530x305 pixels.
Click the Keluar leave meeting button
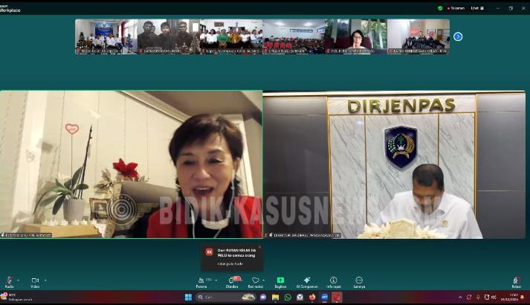pyautogui.click(x=516, y=281)
